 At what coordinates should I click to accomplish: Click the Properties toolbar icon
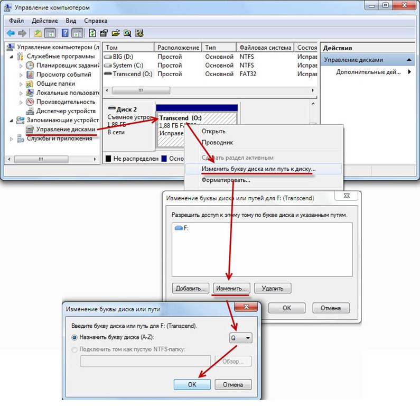pos(104,33)
